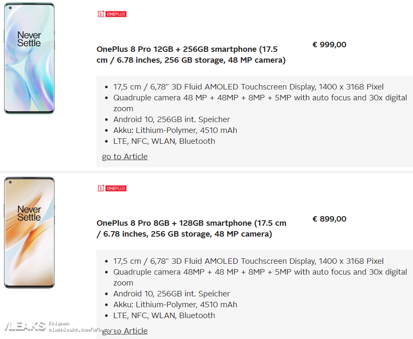413x339 pixels.
Task: Click 'Never Settle' text on the green phone
Action: (x=29, y=39)
